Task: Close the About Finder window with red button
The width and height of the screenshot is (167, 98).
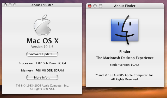Action: click(90, 6)
